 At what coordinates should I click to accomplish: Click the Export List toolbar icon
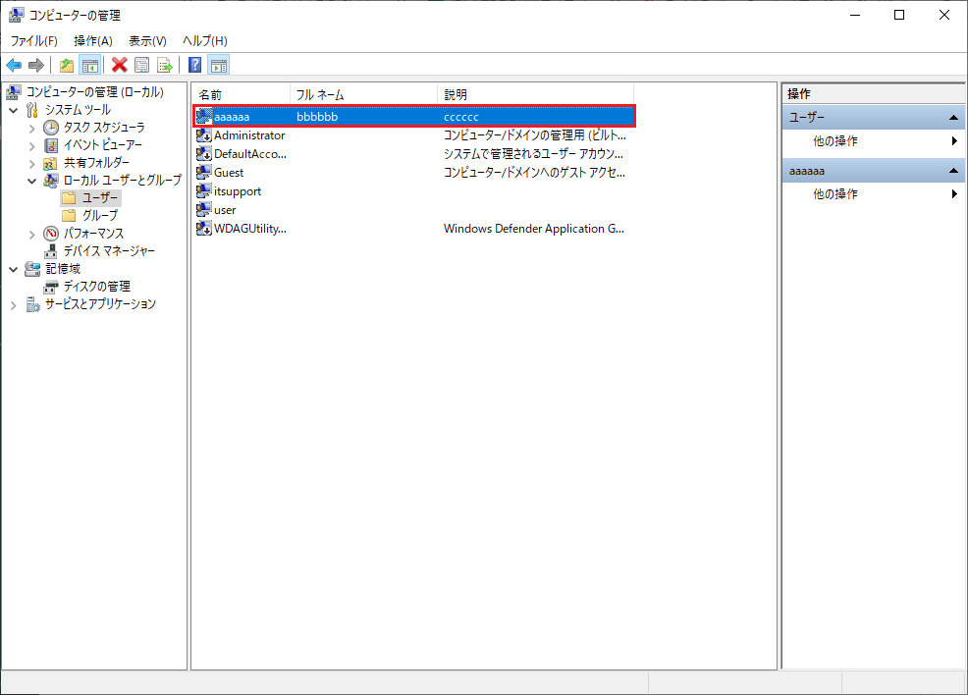pos(165,65)
